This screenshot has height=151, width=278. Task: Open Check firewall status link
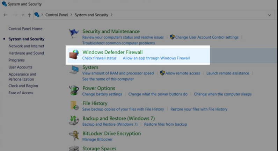click(99, 58)
